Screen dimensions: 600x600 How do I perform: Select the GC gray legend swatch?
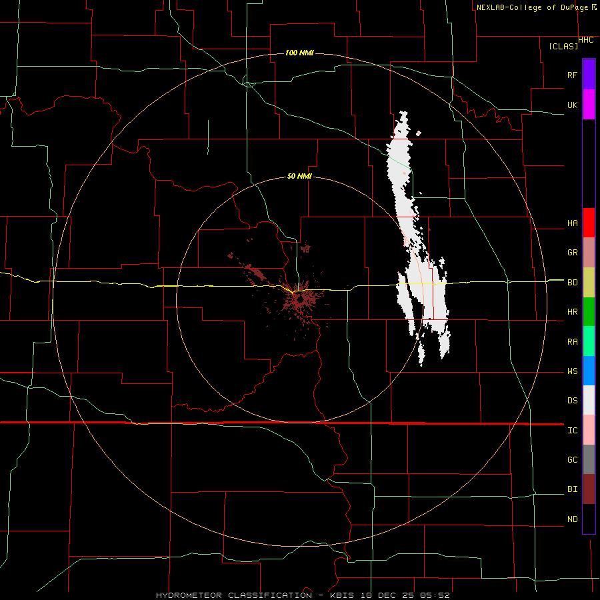589,459
